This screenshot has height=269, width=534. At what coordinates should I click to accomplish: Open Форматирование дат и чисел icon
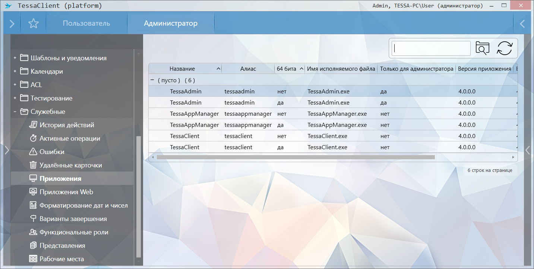tap(33, 205)
